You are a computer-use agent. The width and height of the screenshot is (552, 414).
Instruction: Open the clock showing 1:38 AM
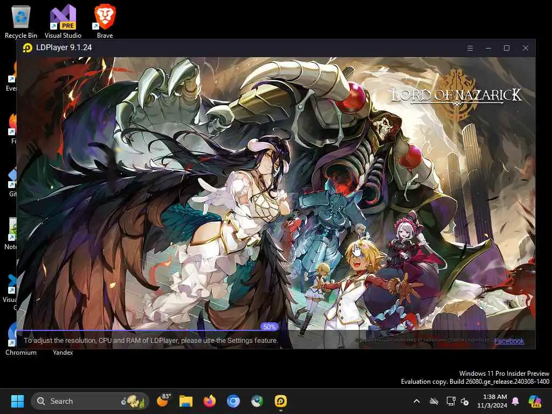pyautogui.click(x=492, y=401)
